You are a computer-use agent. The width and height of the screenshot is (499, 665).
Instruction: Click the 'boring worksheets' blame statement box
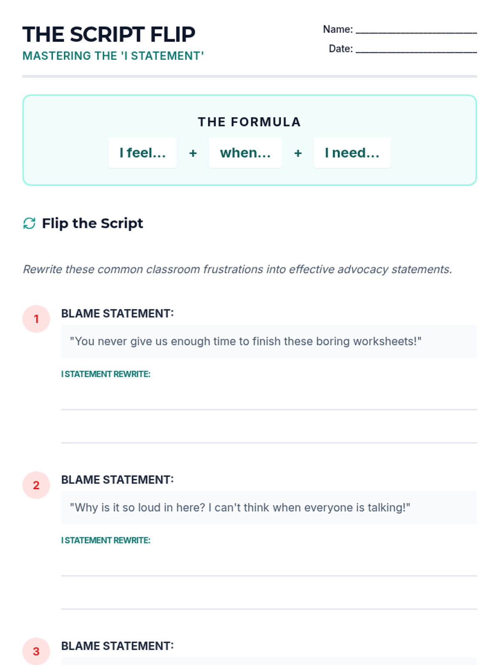tap(269, 341)
